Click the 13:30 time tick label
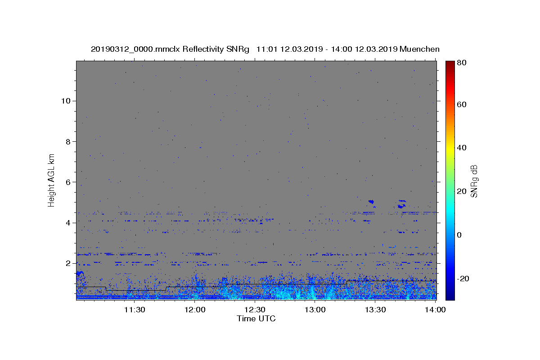The image size is (540, 360). [x=375, y=310]
